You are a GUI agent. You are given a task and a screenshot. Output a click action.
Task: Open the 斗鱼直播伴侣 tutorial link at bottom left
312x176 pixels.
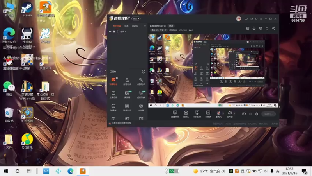coord(122,123)
